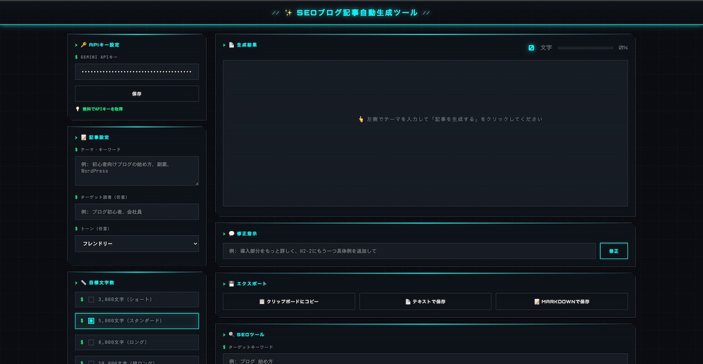
Task: Click the lightbulb icon near 無料でAPIキーを取得
Action: click(x=77, y=109)
